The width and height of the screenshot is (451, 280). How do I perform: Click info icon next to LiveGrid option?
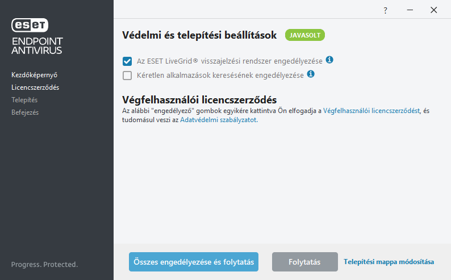(x=329, y=60)
